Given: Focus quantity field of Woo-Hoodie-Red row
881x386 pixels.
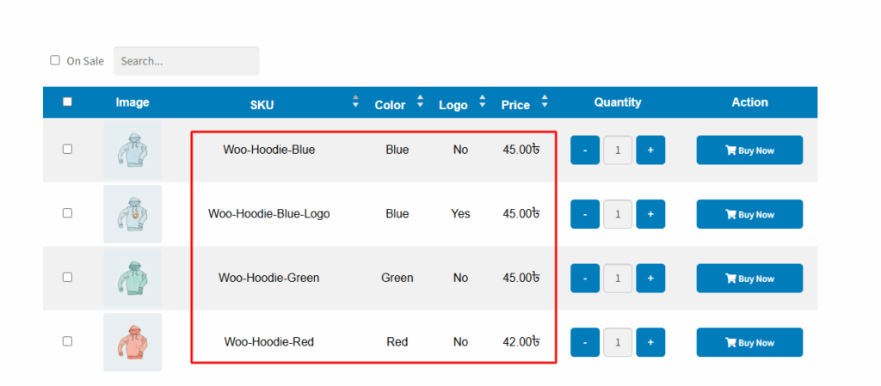Looking at the screenshot, I should click(x=618, y=342).
